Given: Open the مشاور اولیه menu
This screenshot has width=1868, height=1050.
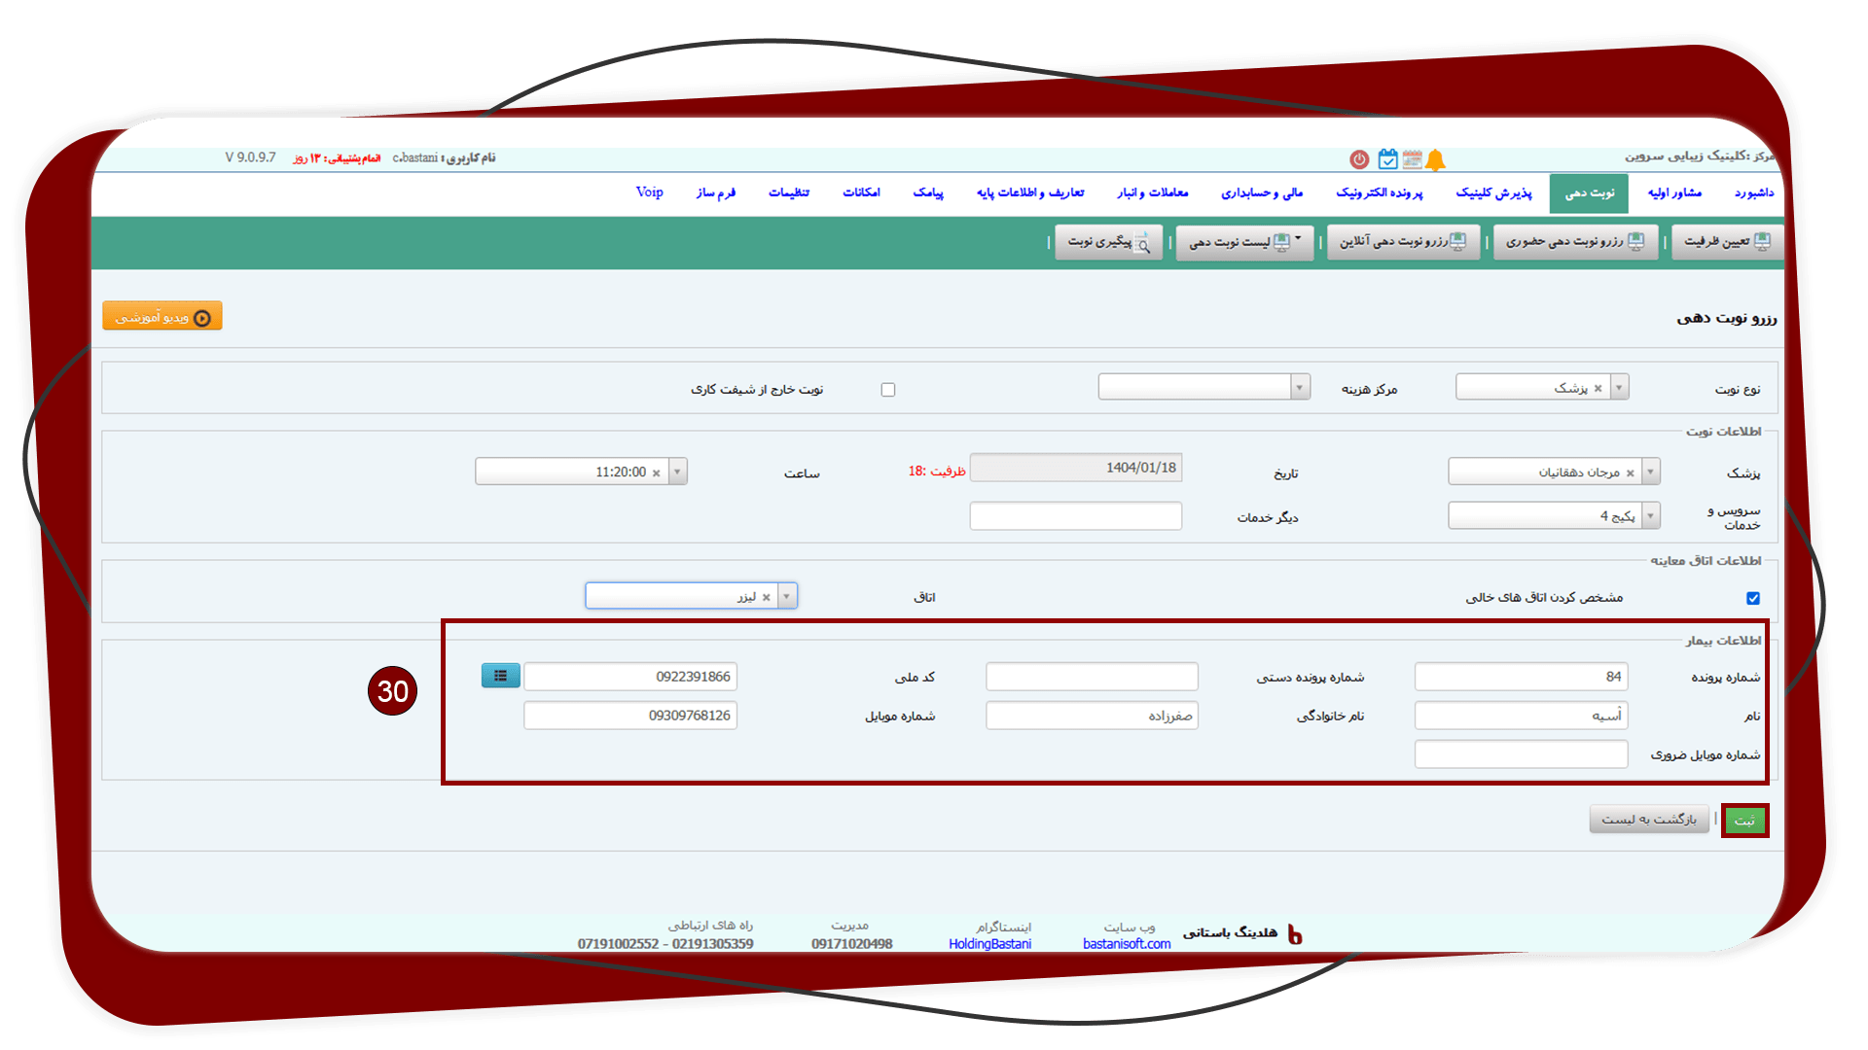Looking at the screenshot, I should click(1674, 192).
